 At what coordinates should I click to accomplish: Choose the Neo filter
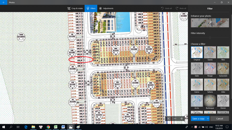coord(223,52)
